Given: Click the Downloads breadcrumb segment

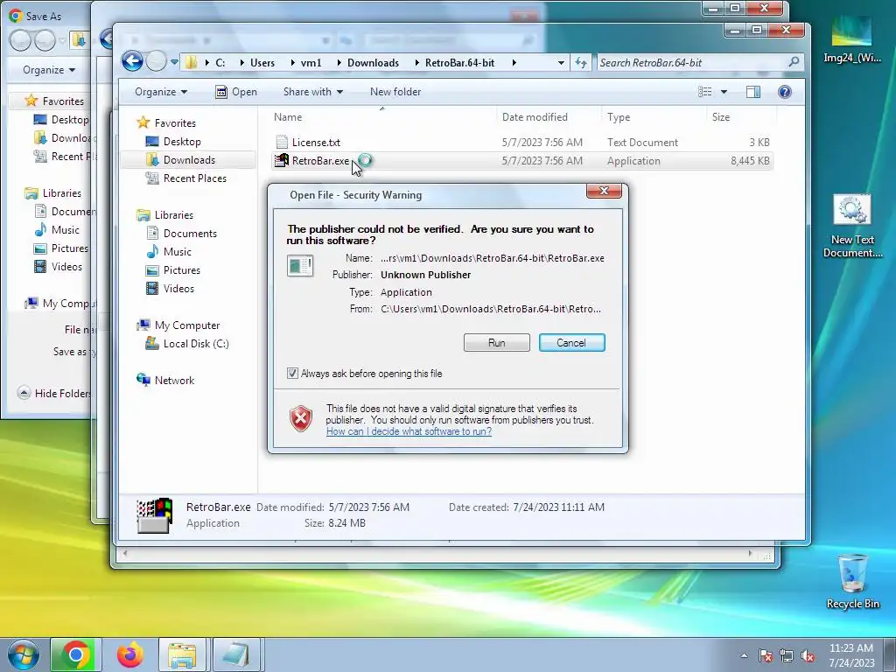Looking at the screenshot, I should [x=373, y=63].
